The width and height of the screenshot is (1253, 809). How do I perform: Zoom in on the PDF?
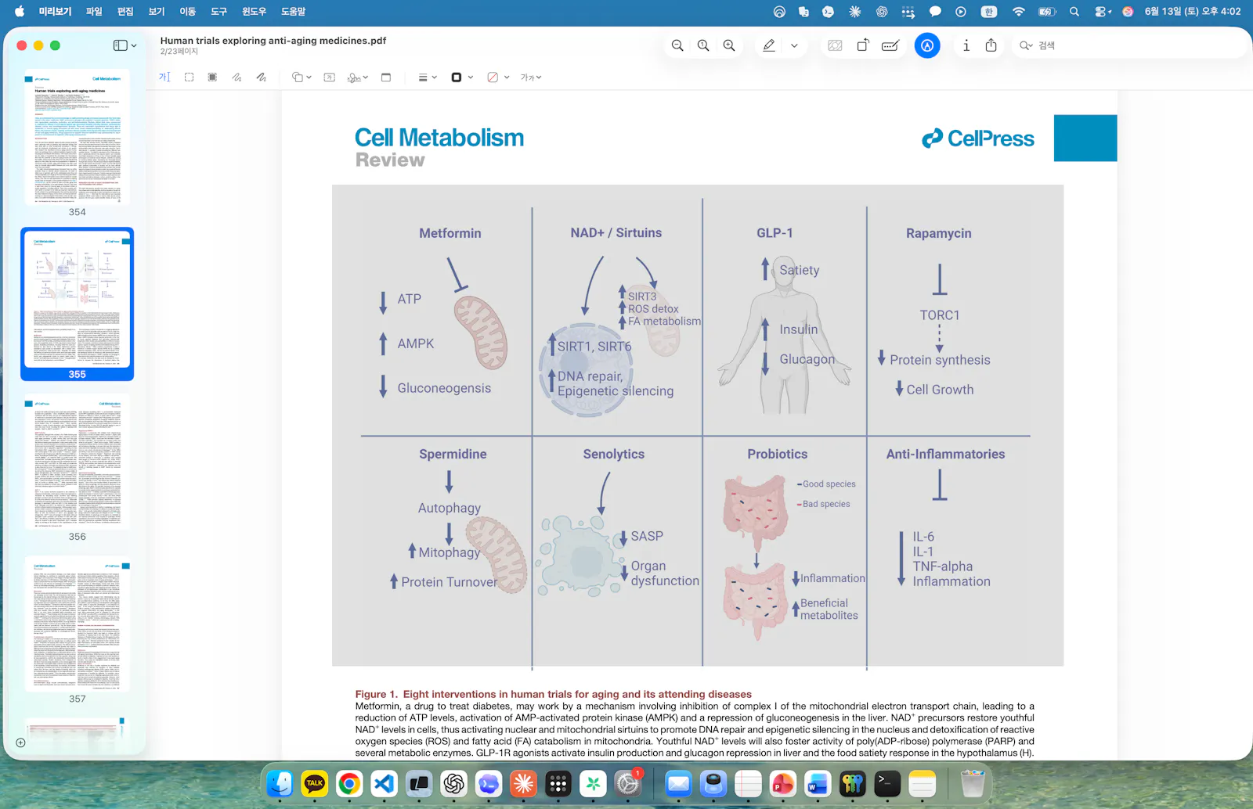[x=729, y=45]
